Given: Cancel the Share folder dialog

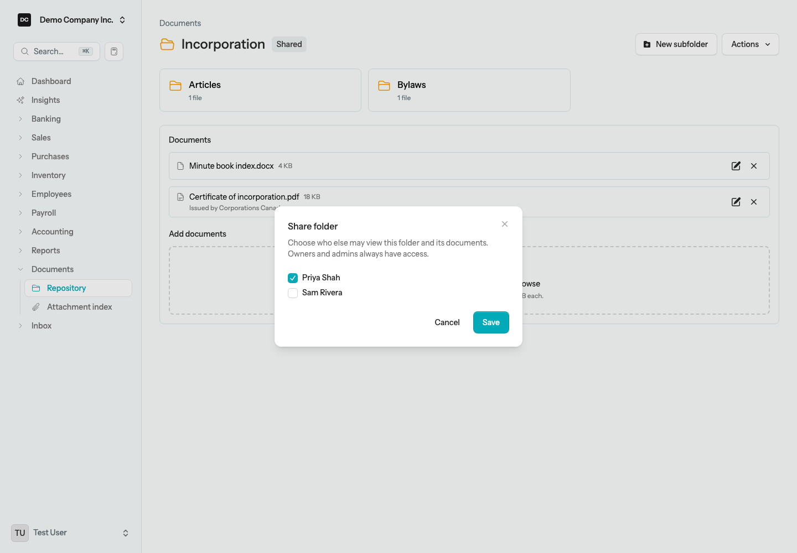Looking at the screenshot, I should point(447,322).
